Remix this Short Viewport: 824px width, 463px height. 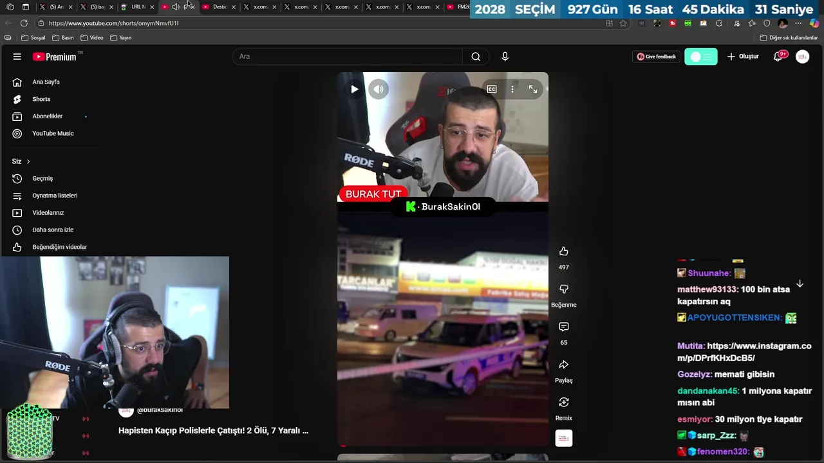pyautogui.click(x=564, y=403)
